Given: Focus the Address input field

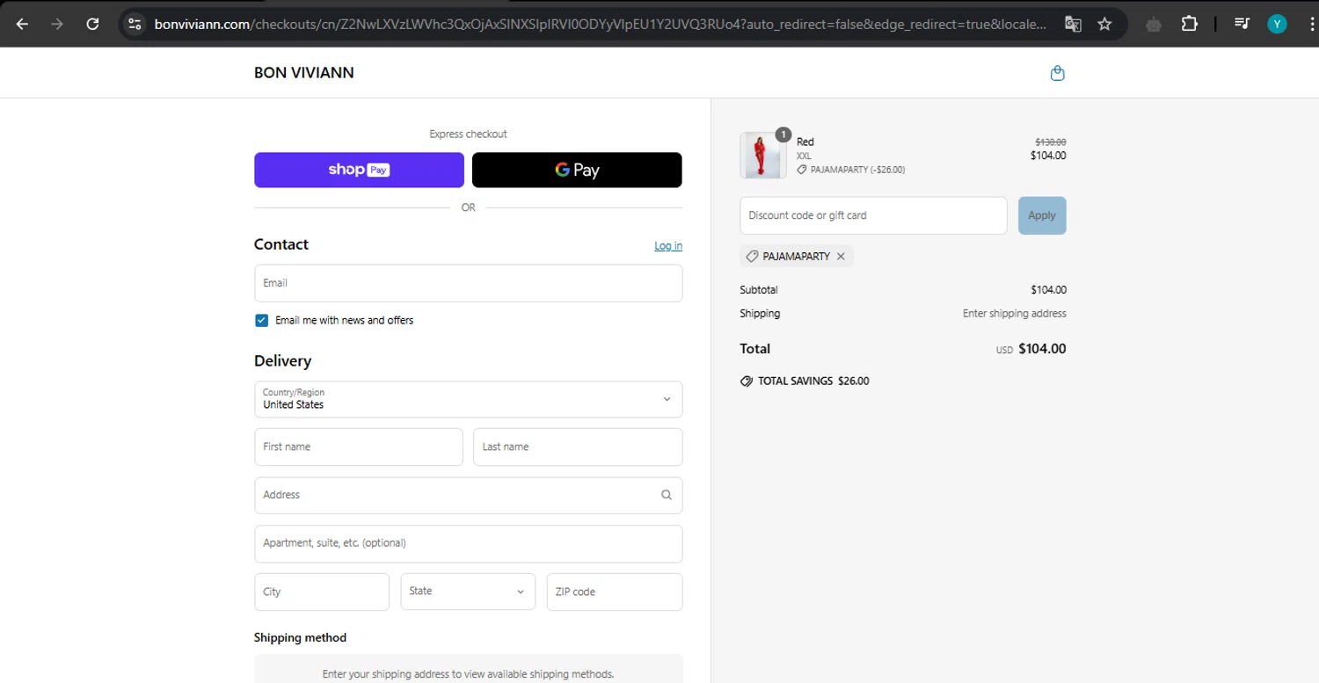Looking at the screenshot, I should pyautogui.click(x=468, y=495).
